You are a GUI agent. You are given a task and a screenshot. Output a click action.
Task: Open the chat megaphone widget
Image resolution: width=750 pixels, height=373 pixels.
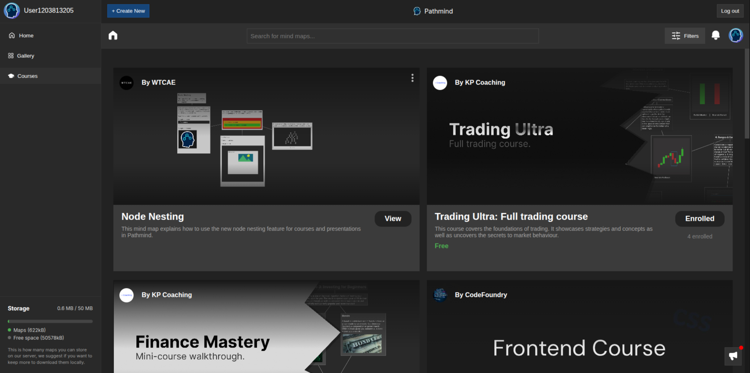[733, 356]
